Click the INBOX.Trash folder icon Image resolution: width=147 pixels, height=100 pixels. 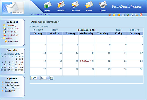point(4,35)
